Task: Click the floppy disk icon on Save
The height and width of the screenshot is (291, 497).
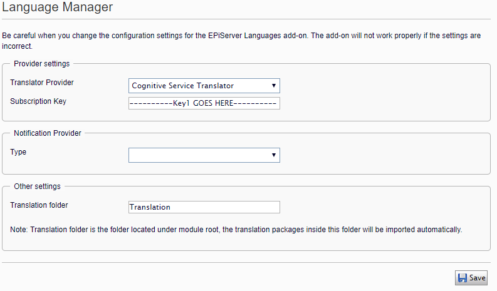Action: (x=463, y=278)
